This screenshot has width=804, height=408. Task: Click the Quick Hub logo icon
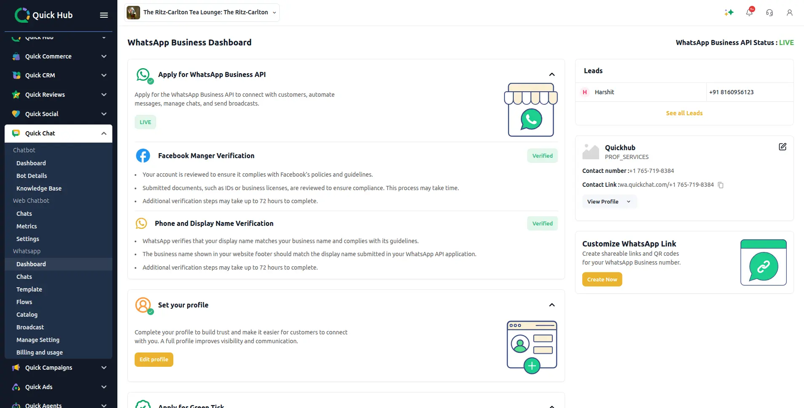point(22,15)
